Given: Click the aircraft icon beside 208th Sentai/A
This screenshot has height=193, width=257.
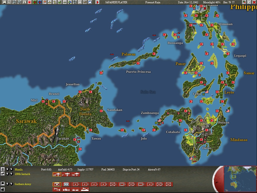Looking at the screenshot, I should coord(3,174).
